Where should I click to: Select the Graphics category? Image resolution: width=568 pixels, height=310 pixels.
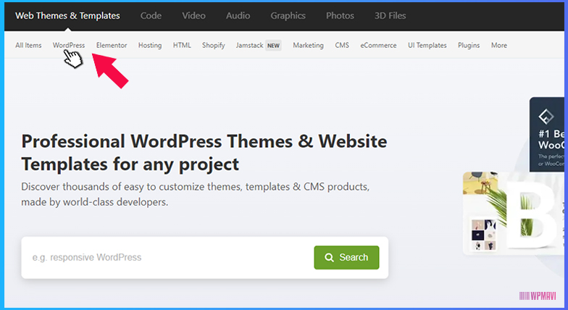point(288,16)
